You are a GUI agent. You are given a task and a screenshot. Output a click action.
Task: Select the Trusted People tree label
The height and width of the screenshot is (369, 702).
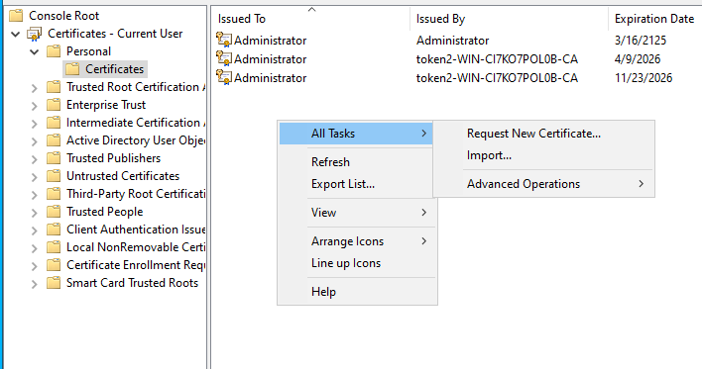tap(105, 212)
